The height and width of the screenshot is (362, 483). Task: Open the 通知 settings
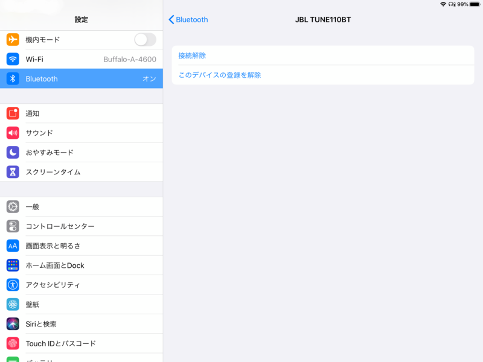coord(82,113)
